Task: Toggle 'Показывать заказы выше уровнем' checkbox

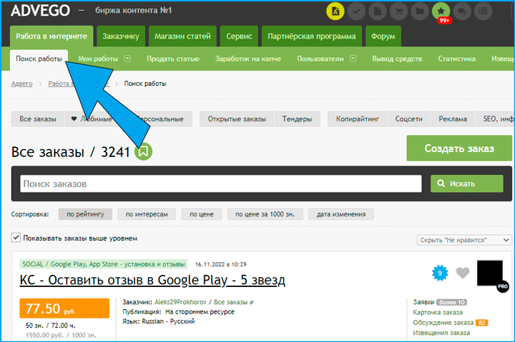Action: pos(16,237)
